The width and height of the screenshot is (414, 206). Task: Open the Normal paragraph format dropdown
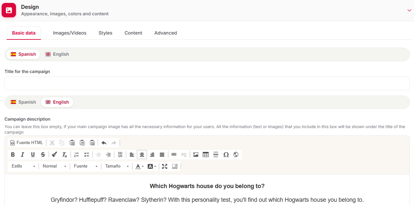(x=54, y=166)
